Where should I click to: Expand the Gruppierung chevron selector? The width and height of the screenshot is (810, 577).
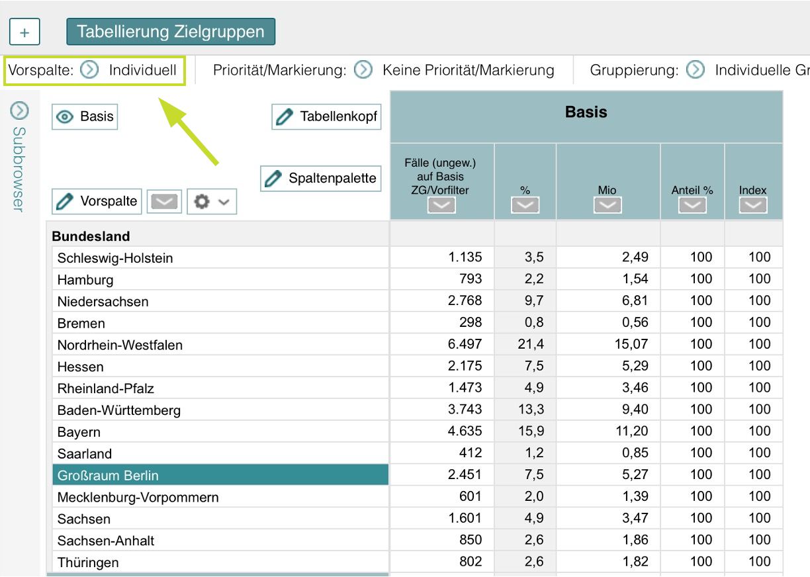695,70
